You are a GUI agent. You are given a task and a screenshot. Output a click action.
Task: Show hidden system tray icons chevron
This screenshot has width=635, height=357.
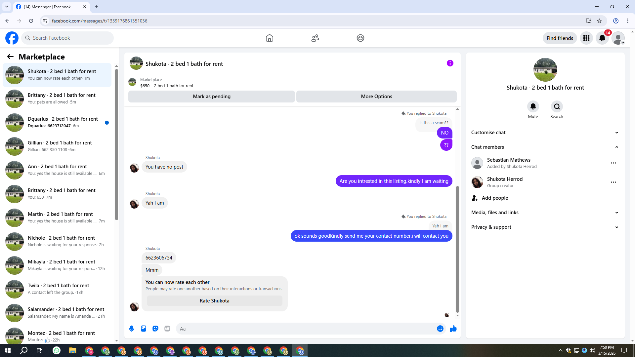560,350
